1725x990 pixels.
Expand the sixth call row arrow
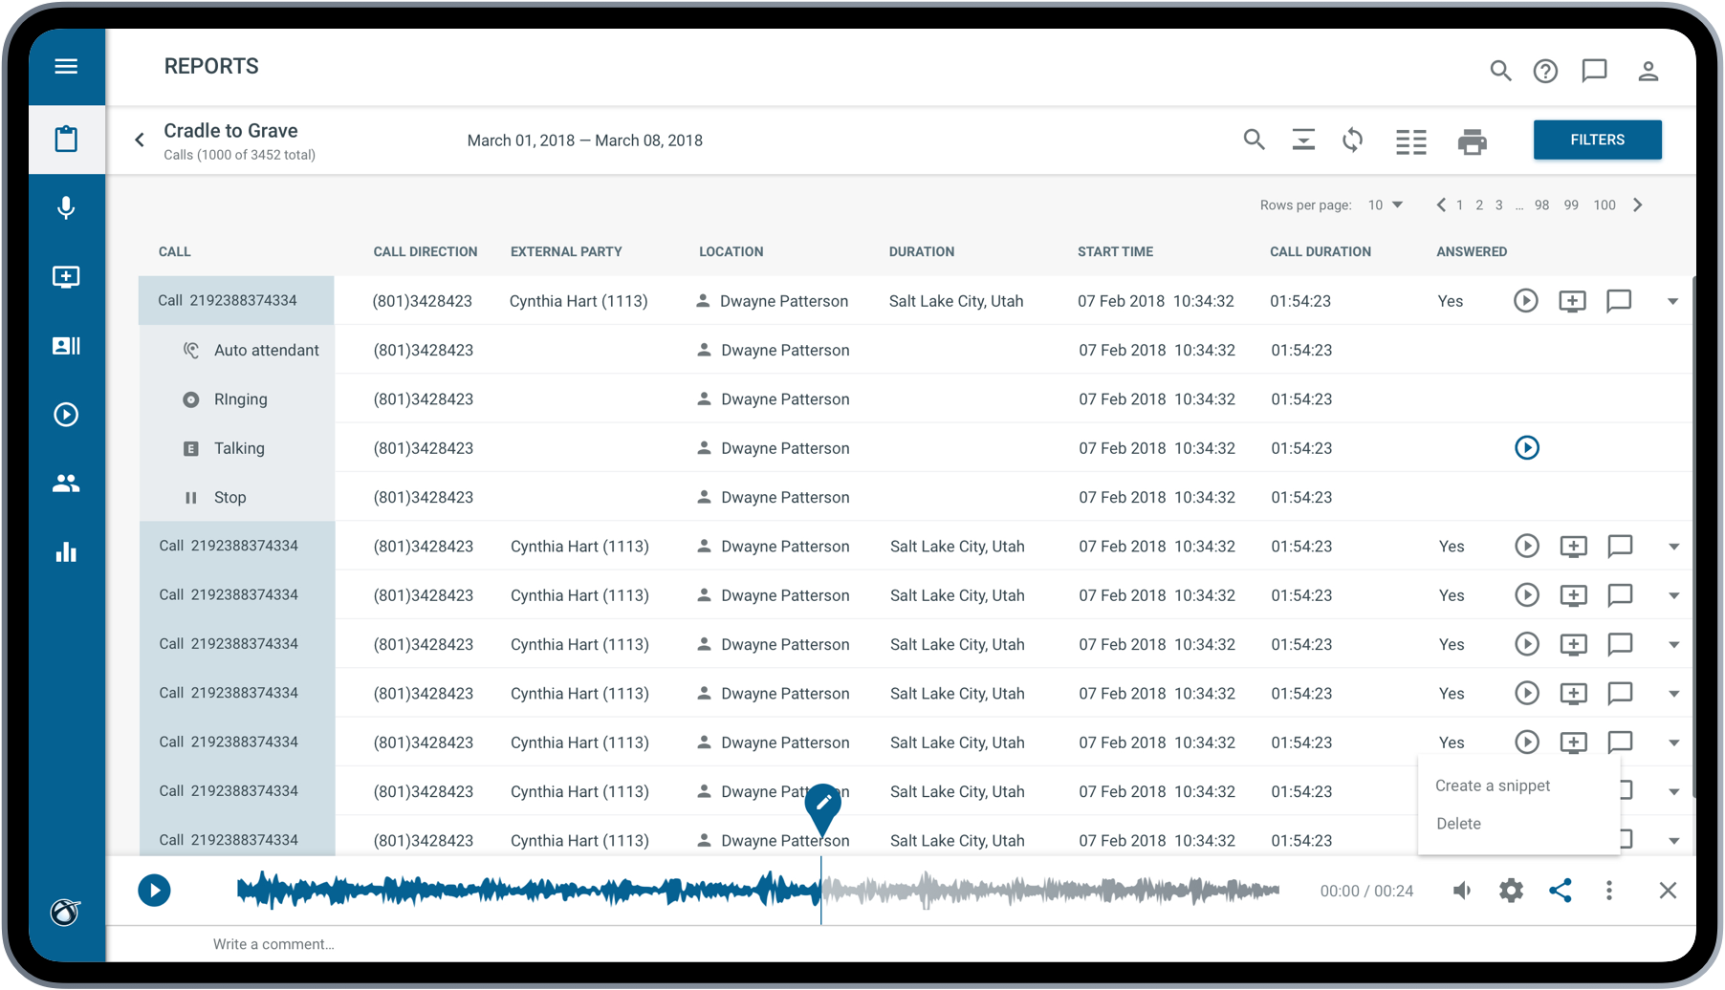point(1673,742)
